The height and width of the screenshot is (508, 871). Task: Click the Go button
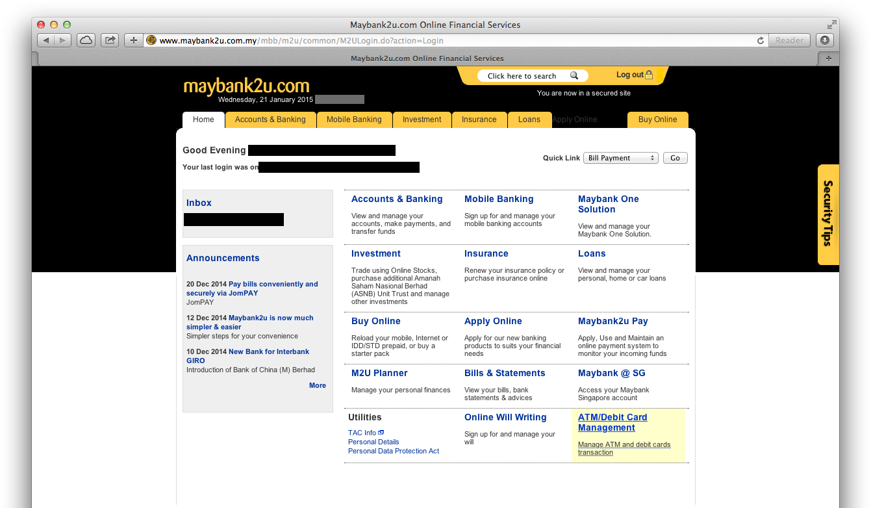(x=675, y=158)
